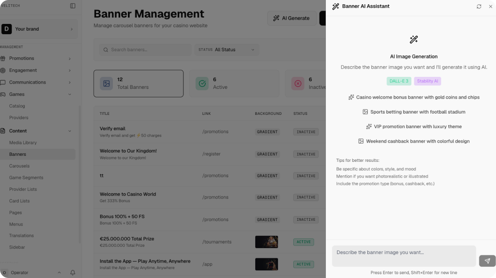The height and width of the screenshot is (278, 496).
Task: Select the Stability AI model chip
Action: tap(427, 81)
